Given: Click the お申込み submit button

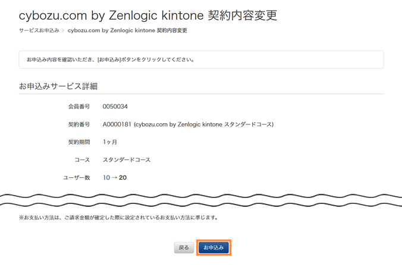Looking at the screenshot, I should click(213, 247).
